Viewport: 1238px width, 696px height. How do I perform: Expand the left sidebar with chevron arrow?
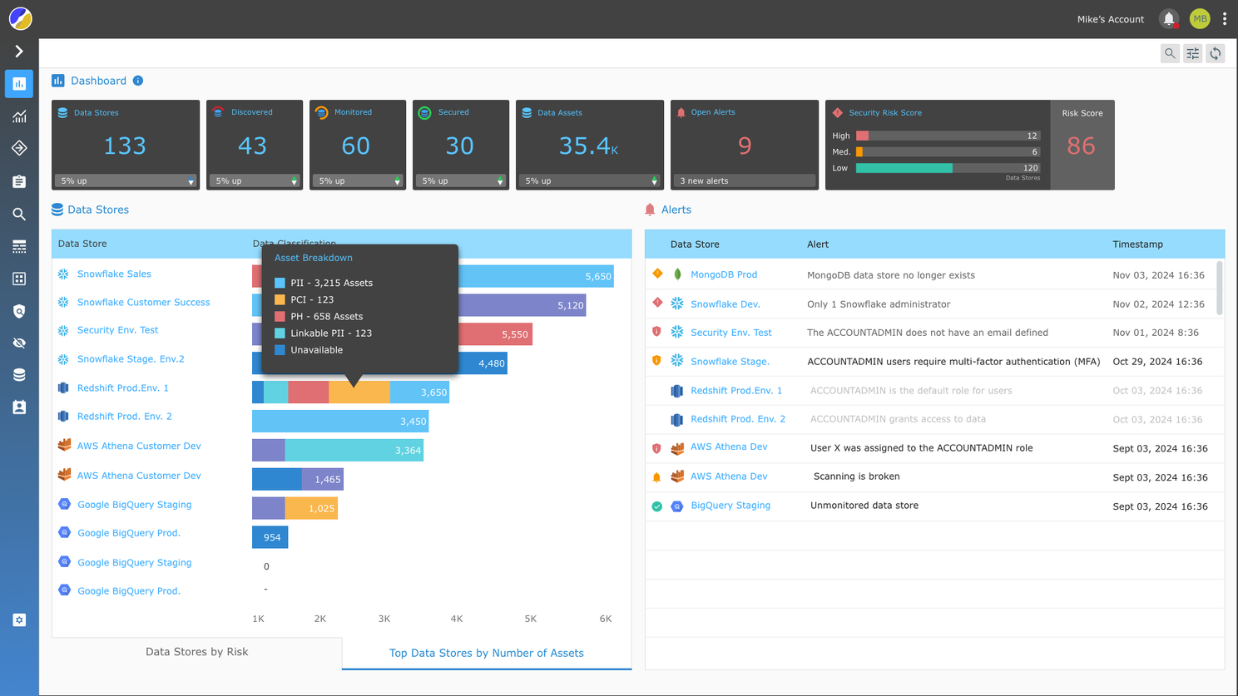19,52
